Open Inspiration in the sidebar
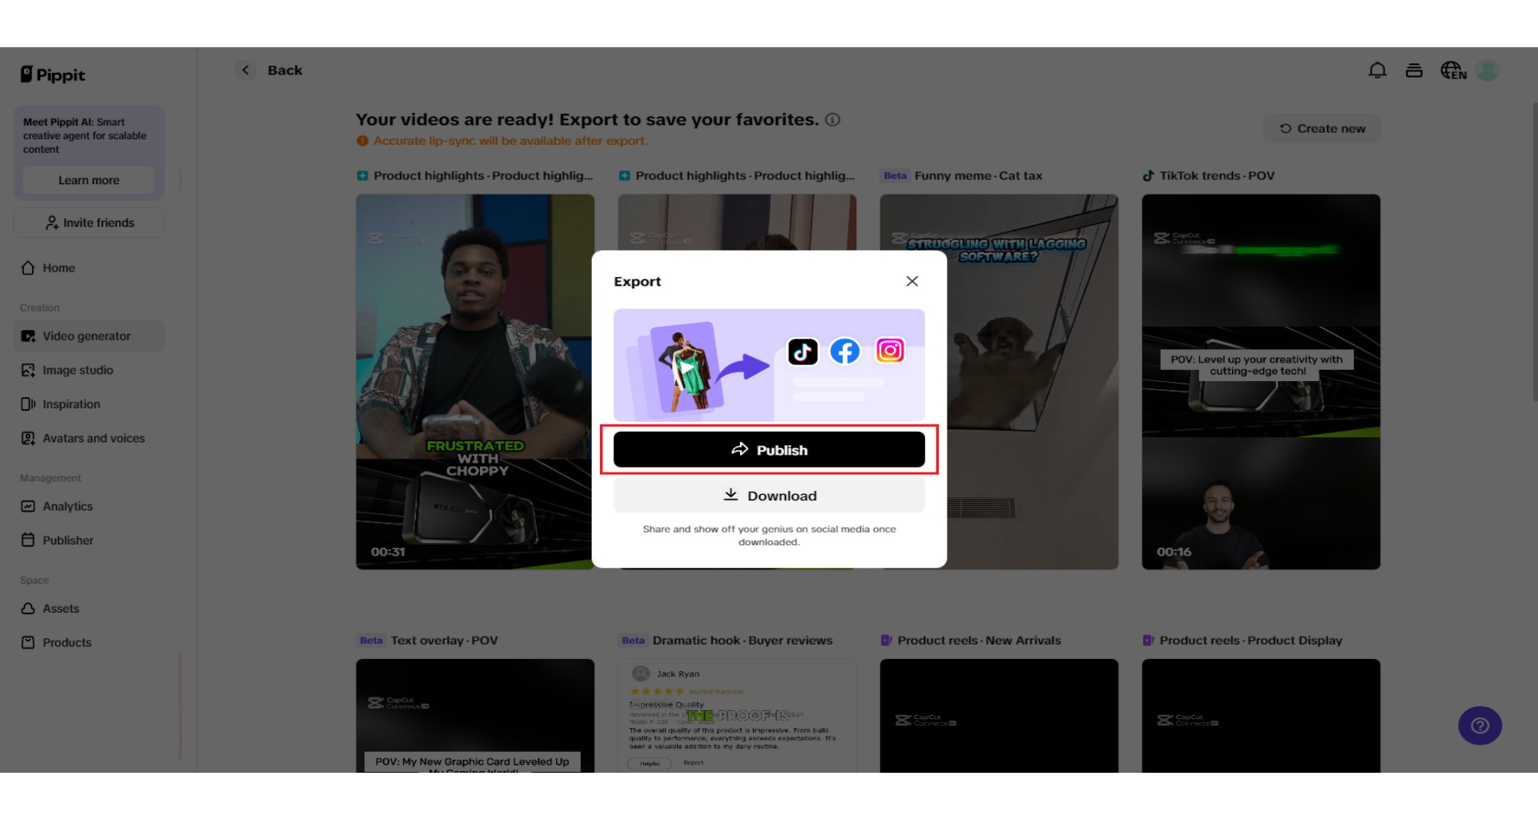 click(x=89, y=404)
